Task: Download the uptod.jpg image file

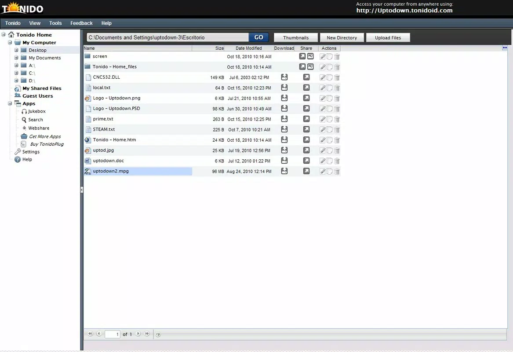Action: tap(284, 150)
